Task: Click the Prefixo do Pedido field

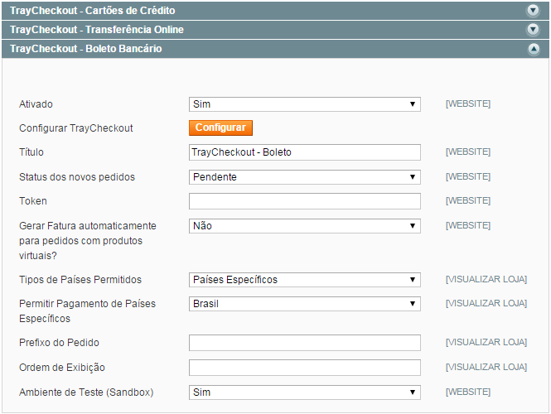Action: pos(305,343)
